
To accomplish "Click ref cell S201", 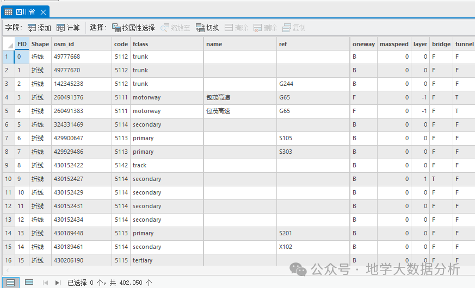I will pyautogui.click(x=313, y=233).
